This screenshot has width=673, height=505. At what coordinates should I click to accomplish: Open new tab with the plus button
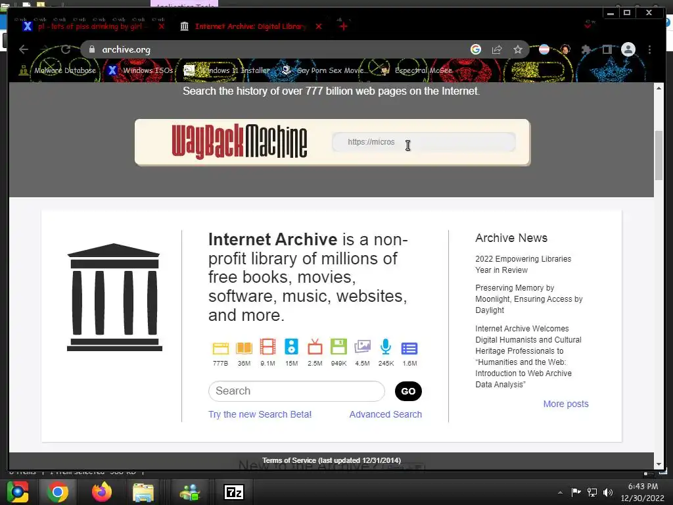pos(343,26)
